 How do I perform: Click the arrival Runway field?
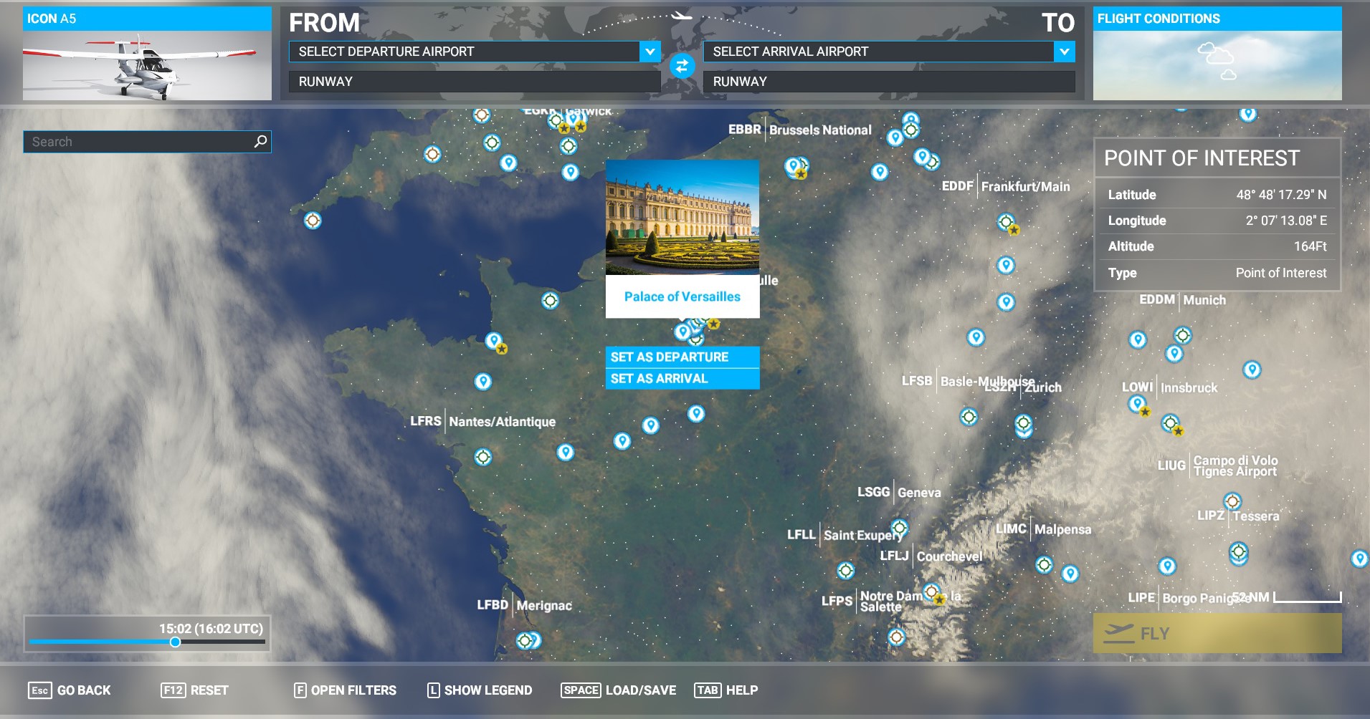point(889,82)
